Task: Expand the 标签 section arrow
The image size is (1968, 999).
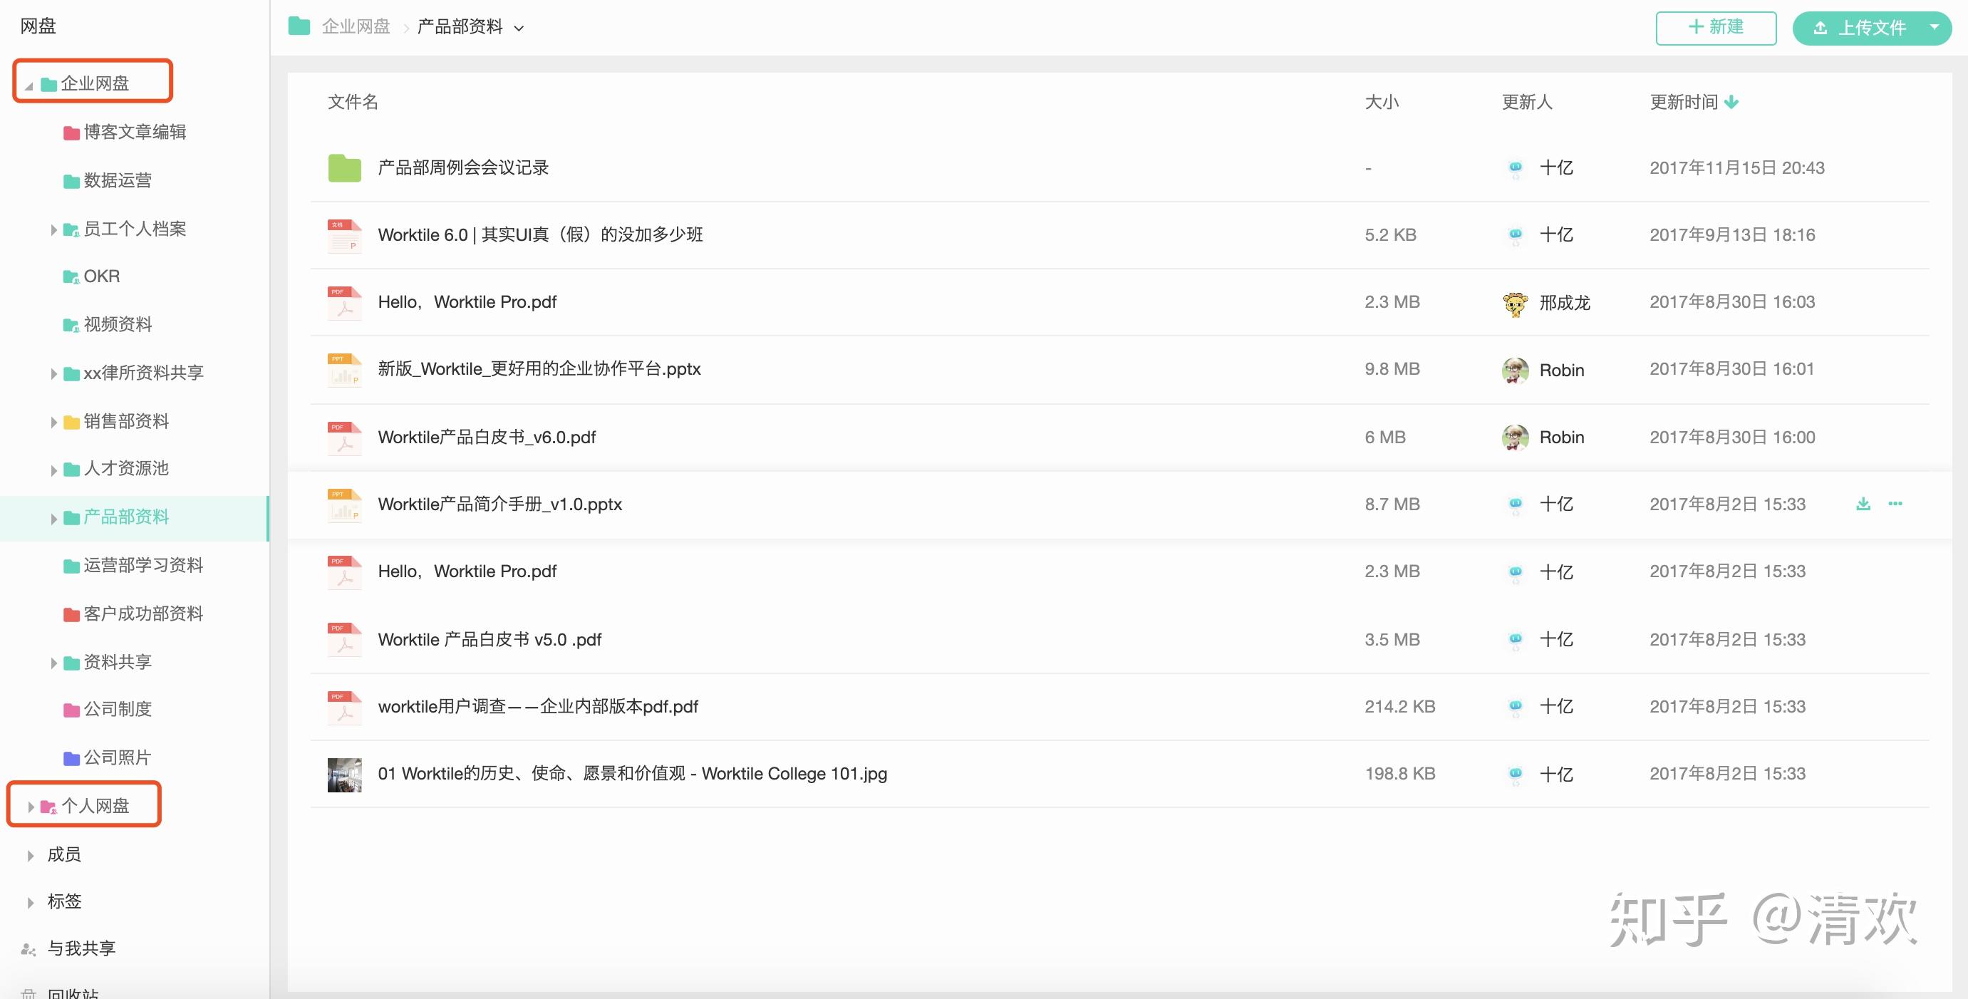Action: click(31, 903)
